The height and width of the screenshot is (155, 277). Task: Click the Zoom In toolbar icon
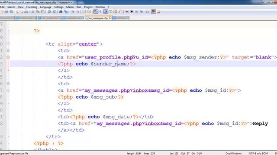[73, 12]
